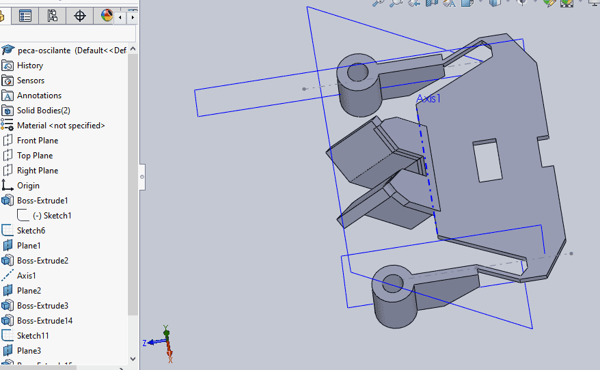The height and width of the screenshot is (370, 600).
Task: Click the Previous View icon
Action: (x=414, y=3)
